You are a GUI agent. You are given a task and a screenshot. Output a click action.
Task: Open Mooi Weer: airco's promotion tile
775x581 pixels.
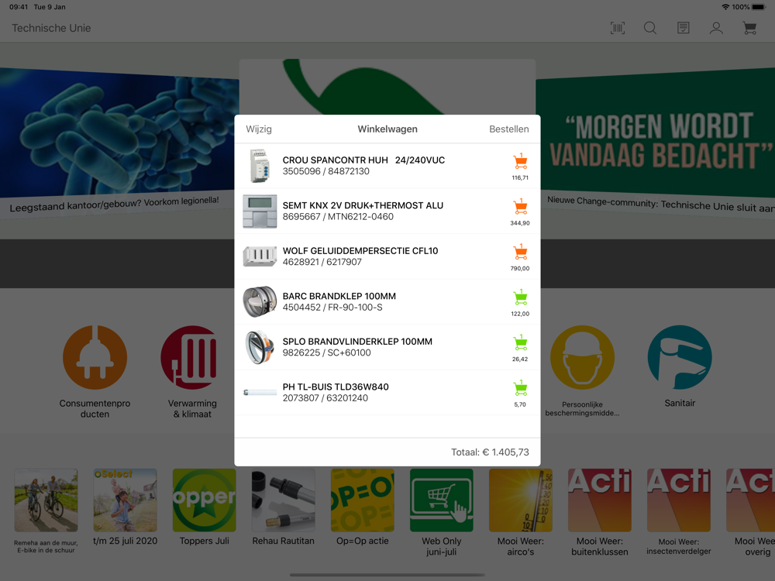[521, 500]
